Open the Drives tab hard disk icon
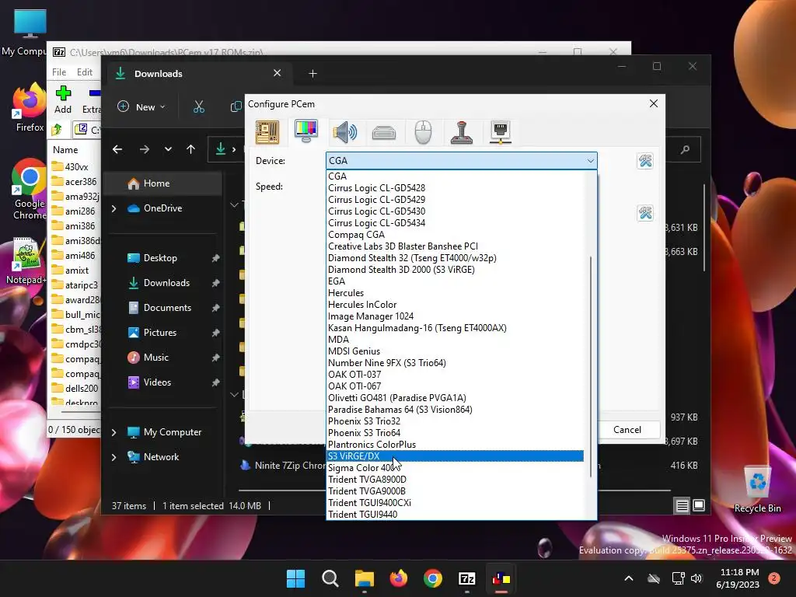The width and height of the screenshot is (796, 597). [384, 133]
